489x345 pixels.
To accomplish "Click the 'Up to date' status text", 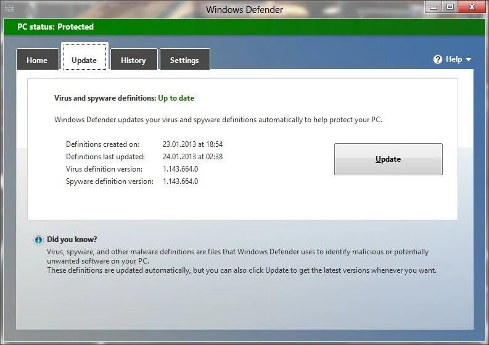I will [x=176, y=98].
